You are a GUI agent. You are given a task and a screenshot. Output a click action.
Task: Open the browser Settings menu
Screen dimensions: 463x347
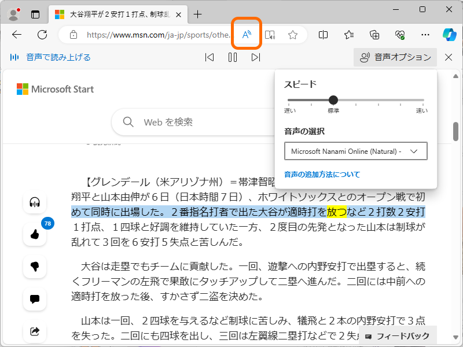tap(425, 35)
